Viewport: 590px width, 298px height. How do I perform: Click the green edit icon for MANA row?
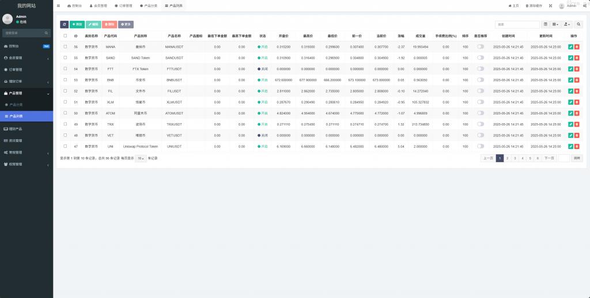(570, 47)
